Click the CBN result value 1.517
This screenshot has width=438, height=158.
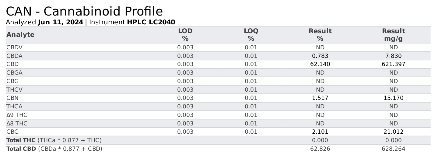pyautogui.click(x=320, y=98)
